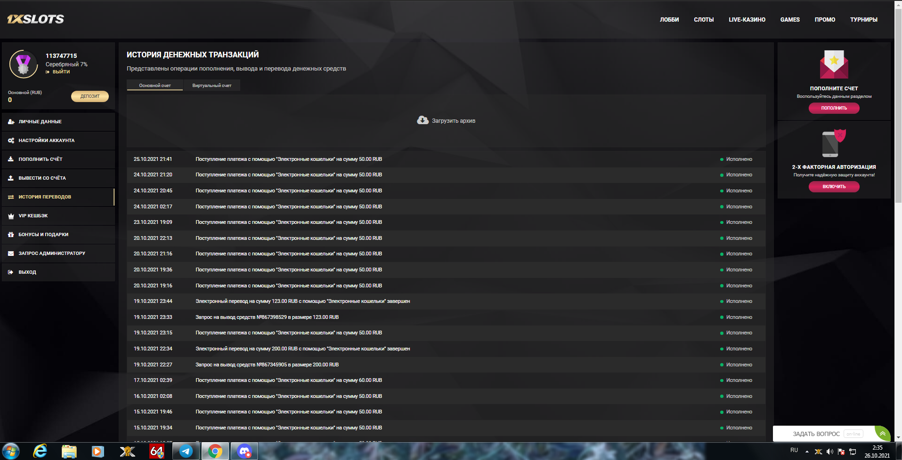This screenshot has height=460, width=902.
Task: Switch to the Виртуальный счет tab
Action: [x=212, y=85]
